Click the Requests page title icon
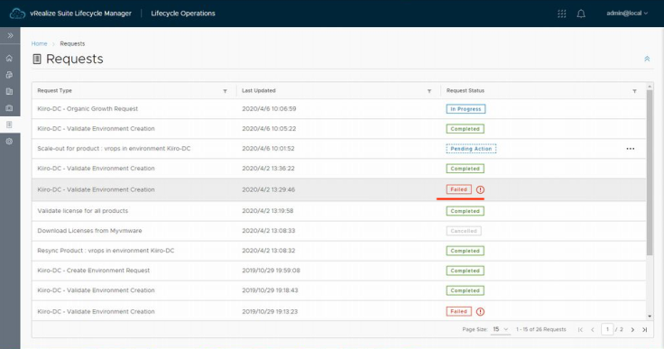664x349 pixels. click(37, 59)
